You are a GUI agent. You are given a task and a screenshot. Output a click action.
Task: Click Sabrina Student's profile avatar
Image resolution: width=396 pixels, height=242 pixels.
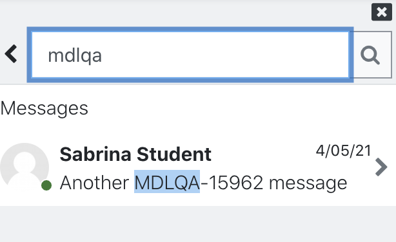click(25, 167)
